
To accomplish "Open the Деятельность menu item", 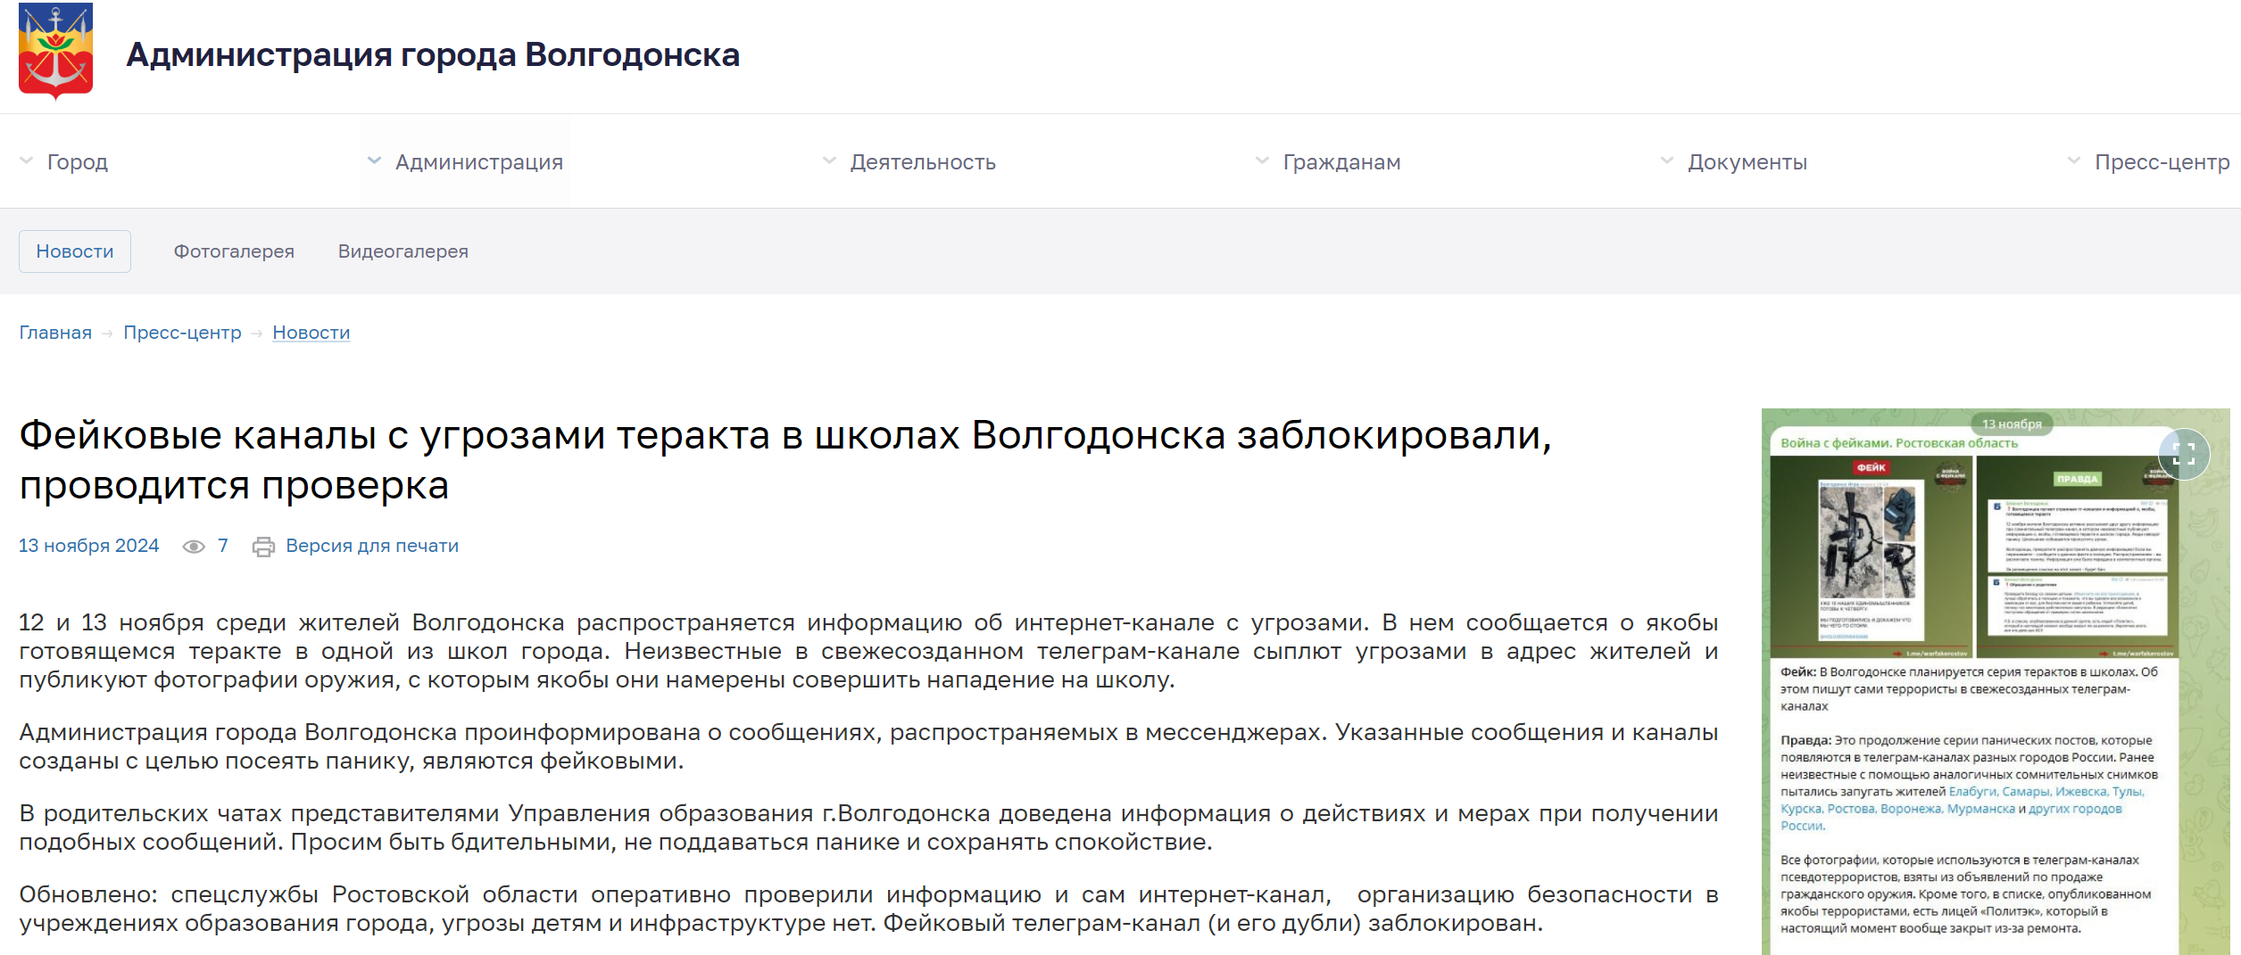I will (923, 162).
